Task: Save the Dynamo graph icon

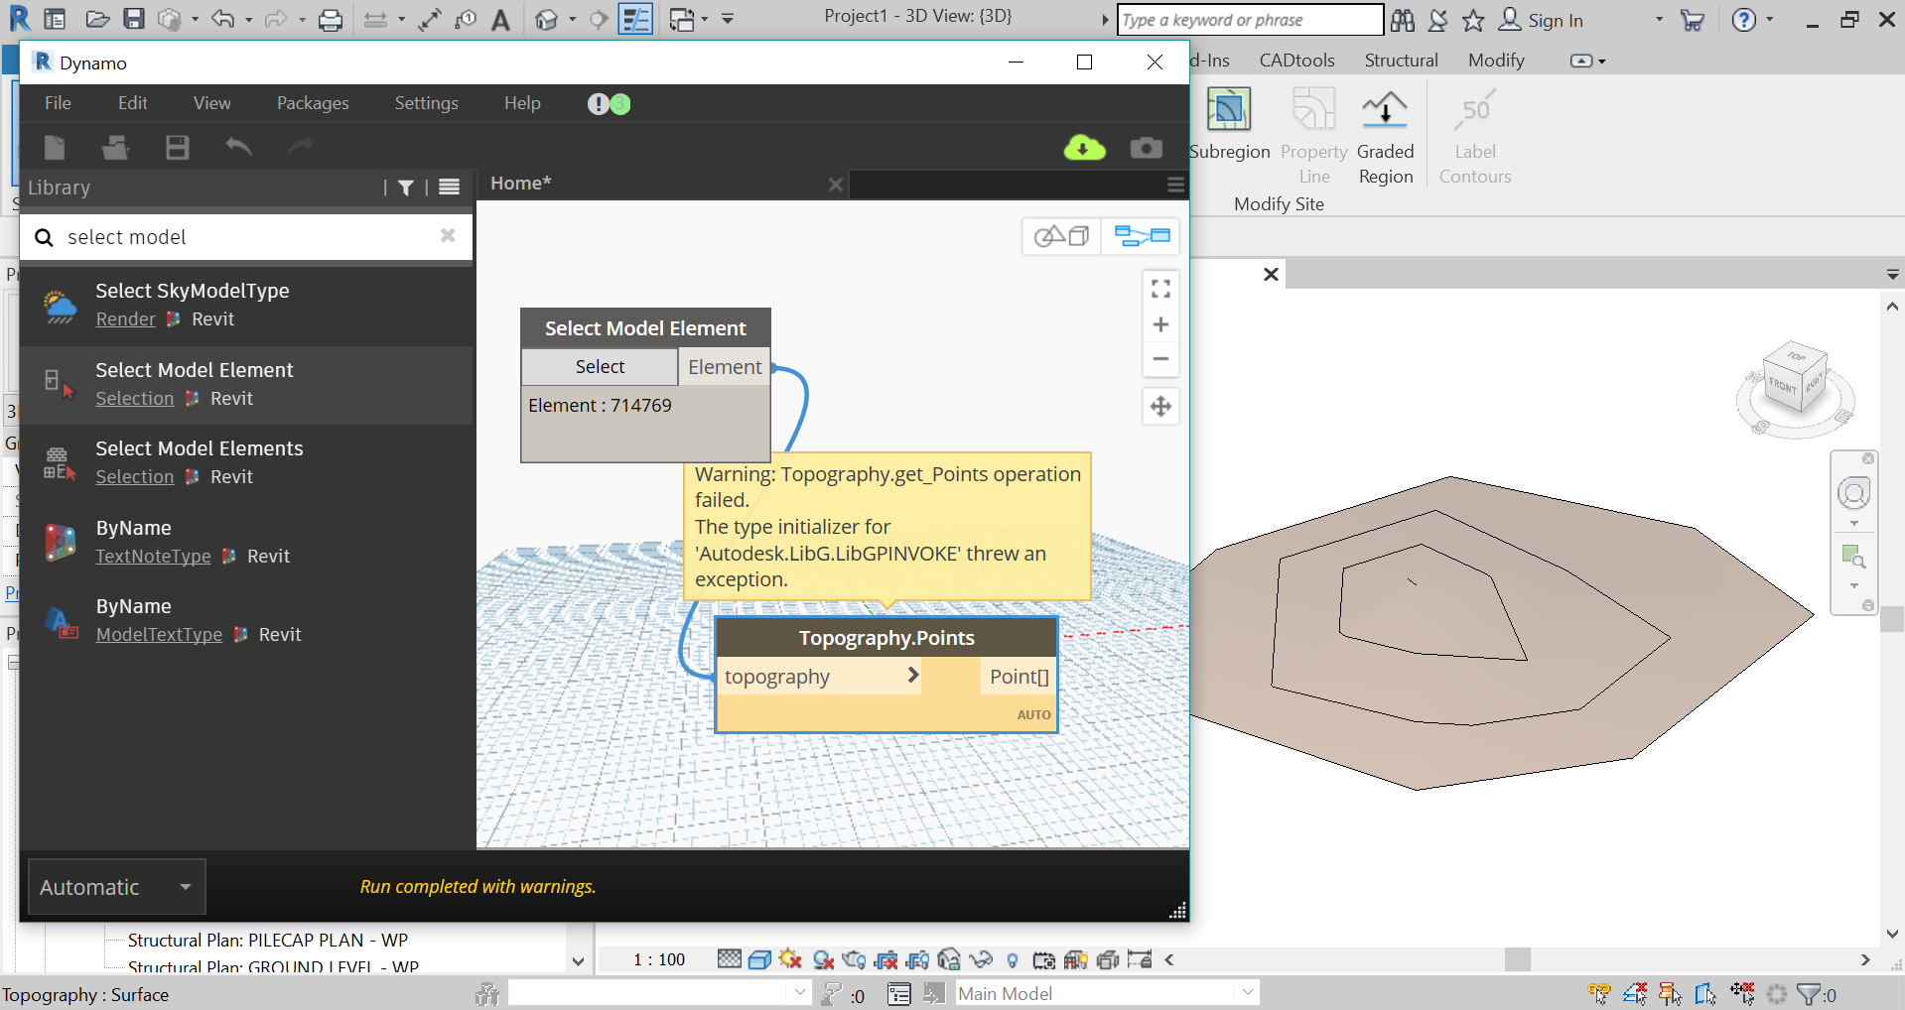Action: (x=178, y=148)
